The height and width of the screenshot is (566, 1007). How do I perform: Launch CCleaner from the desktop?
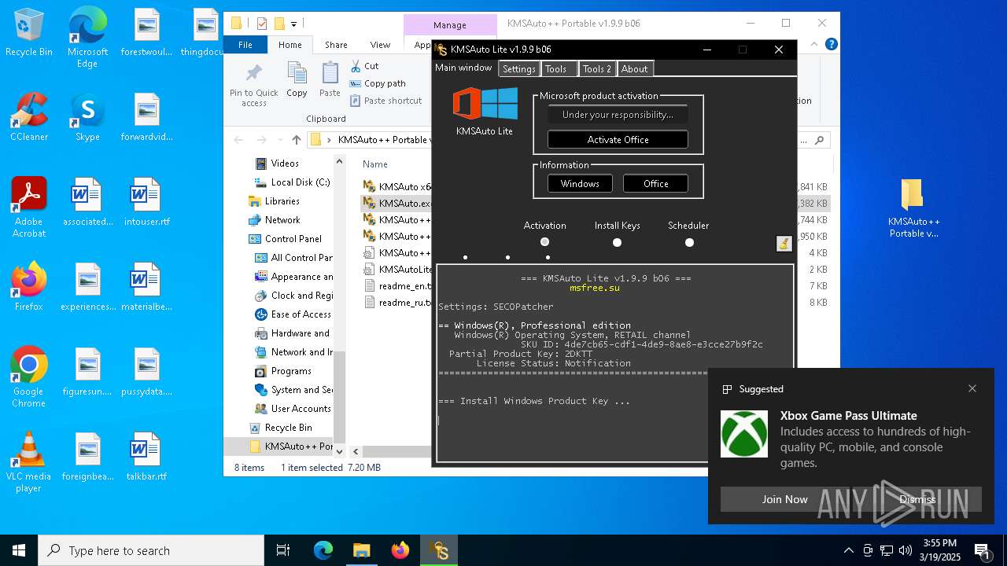point(28,117)
